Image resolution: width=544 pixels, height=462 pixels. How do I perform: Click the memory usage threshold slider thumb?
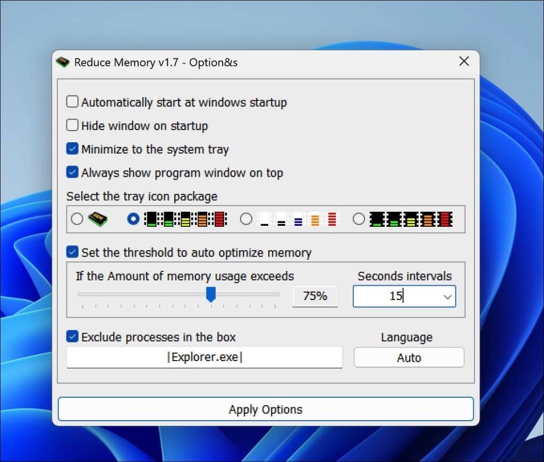pyautogui.click(x=211, y=295)
